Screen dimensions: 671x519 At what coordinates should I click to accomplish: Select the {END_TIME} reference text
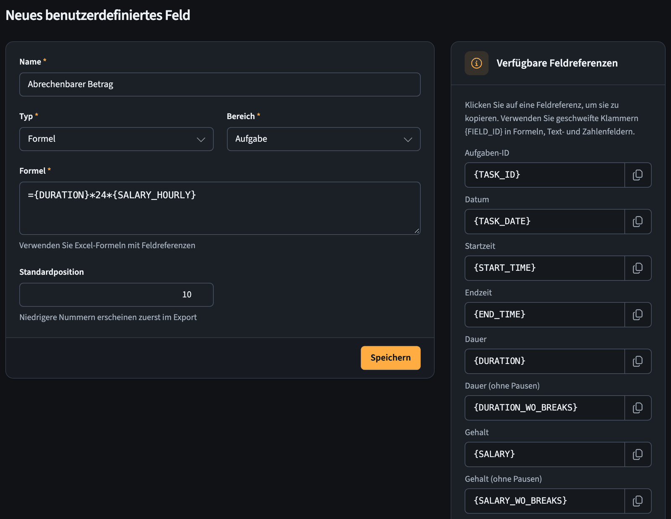499,314
